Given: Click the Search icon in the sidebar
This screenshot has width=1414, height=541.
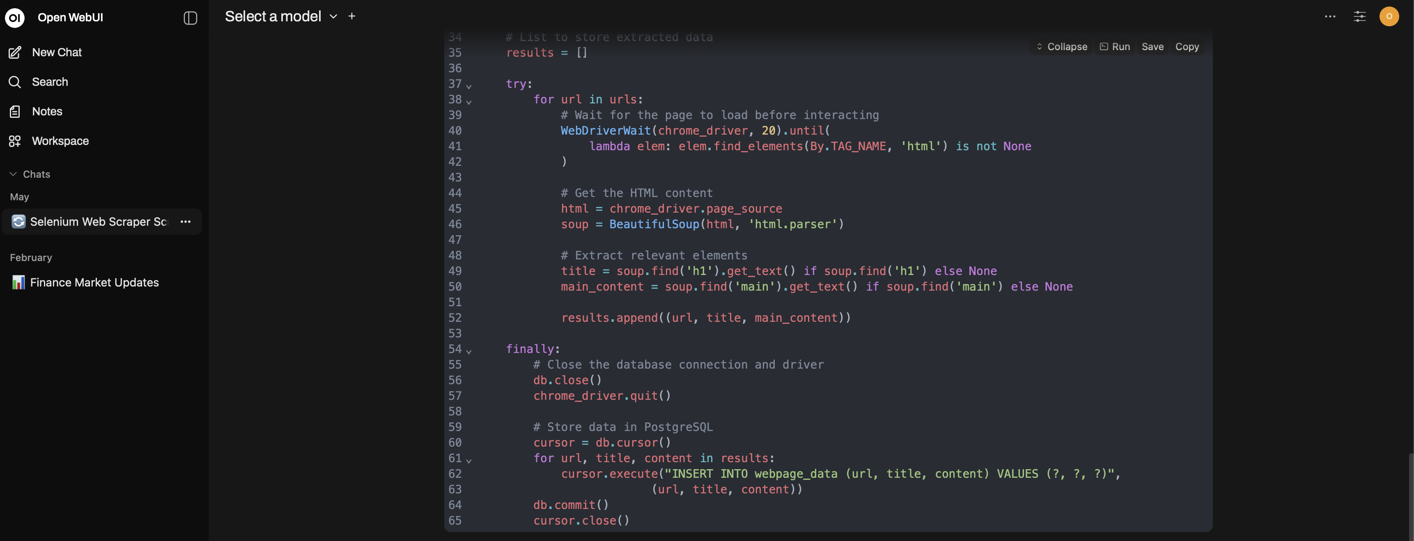Looking at the screenshot, I should (15, 82).
